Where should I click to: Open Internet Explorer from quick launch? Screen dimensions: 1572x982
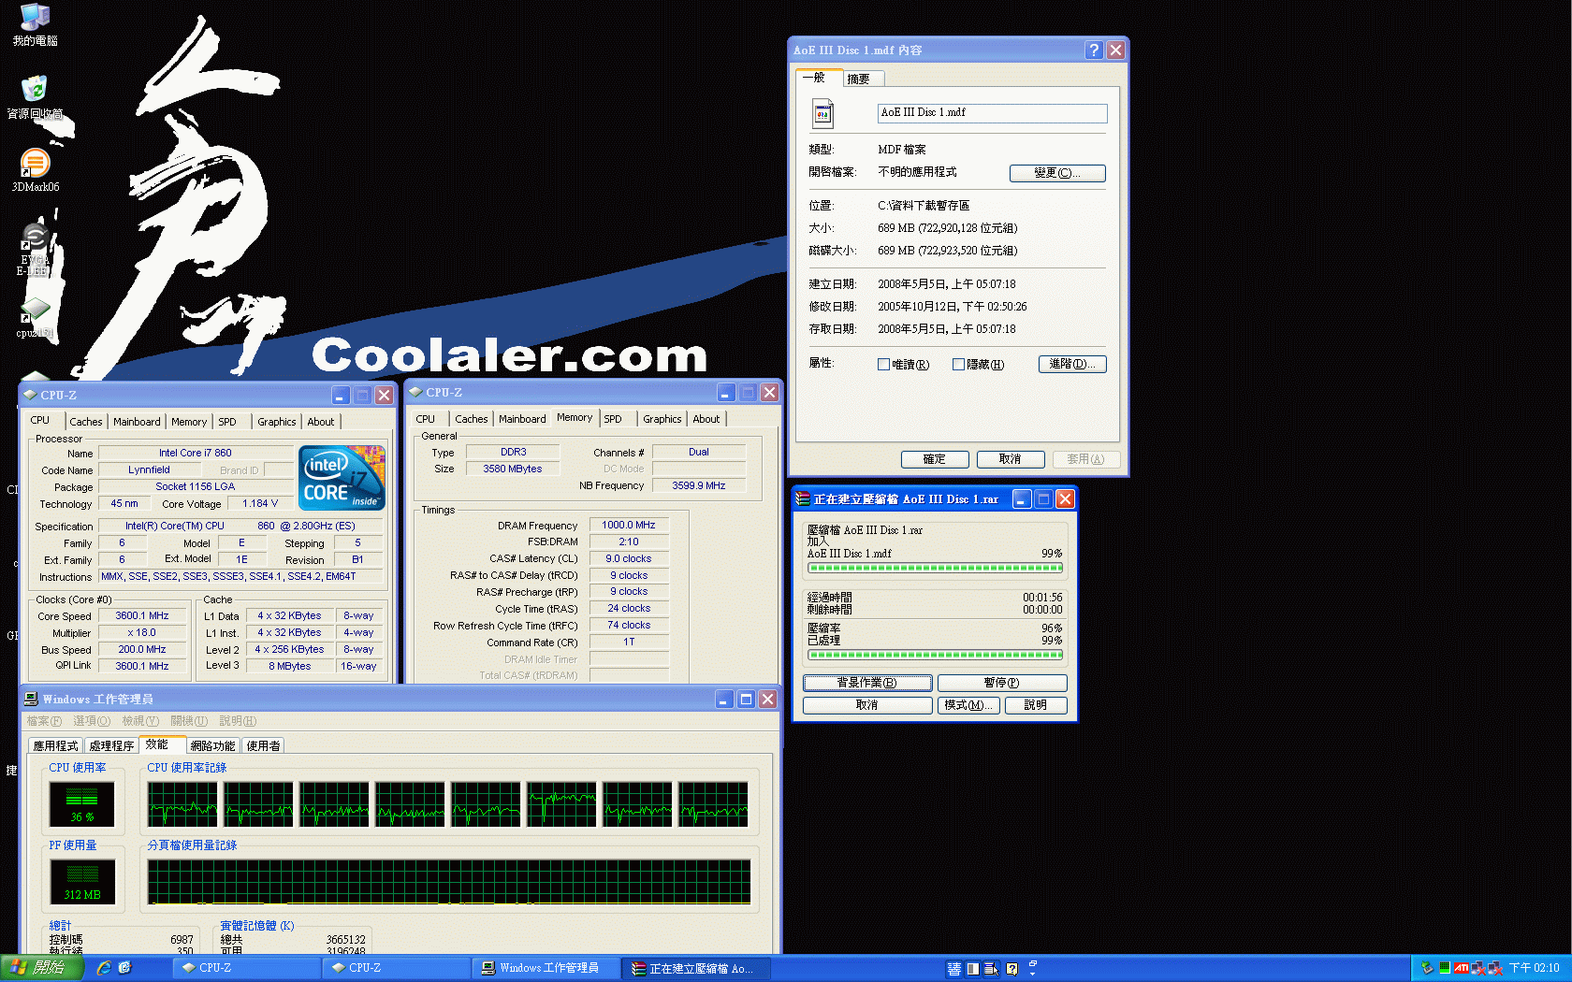point(104,968)
